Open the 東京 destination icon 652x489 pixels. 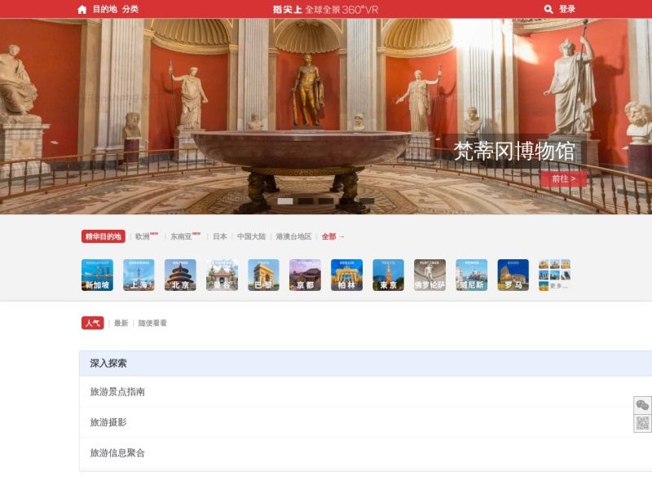(x=389, y=275)
